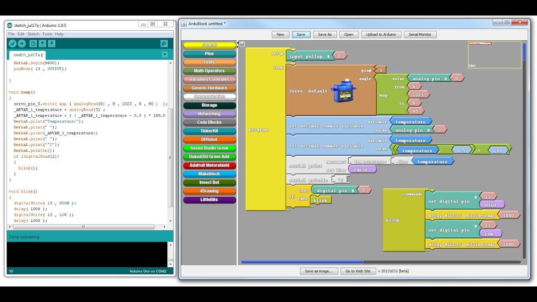The image size is (537, 302).
Task: Open the TinkerKit drawer
Action: 209,131
